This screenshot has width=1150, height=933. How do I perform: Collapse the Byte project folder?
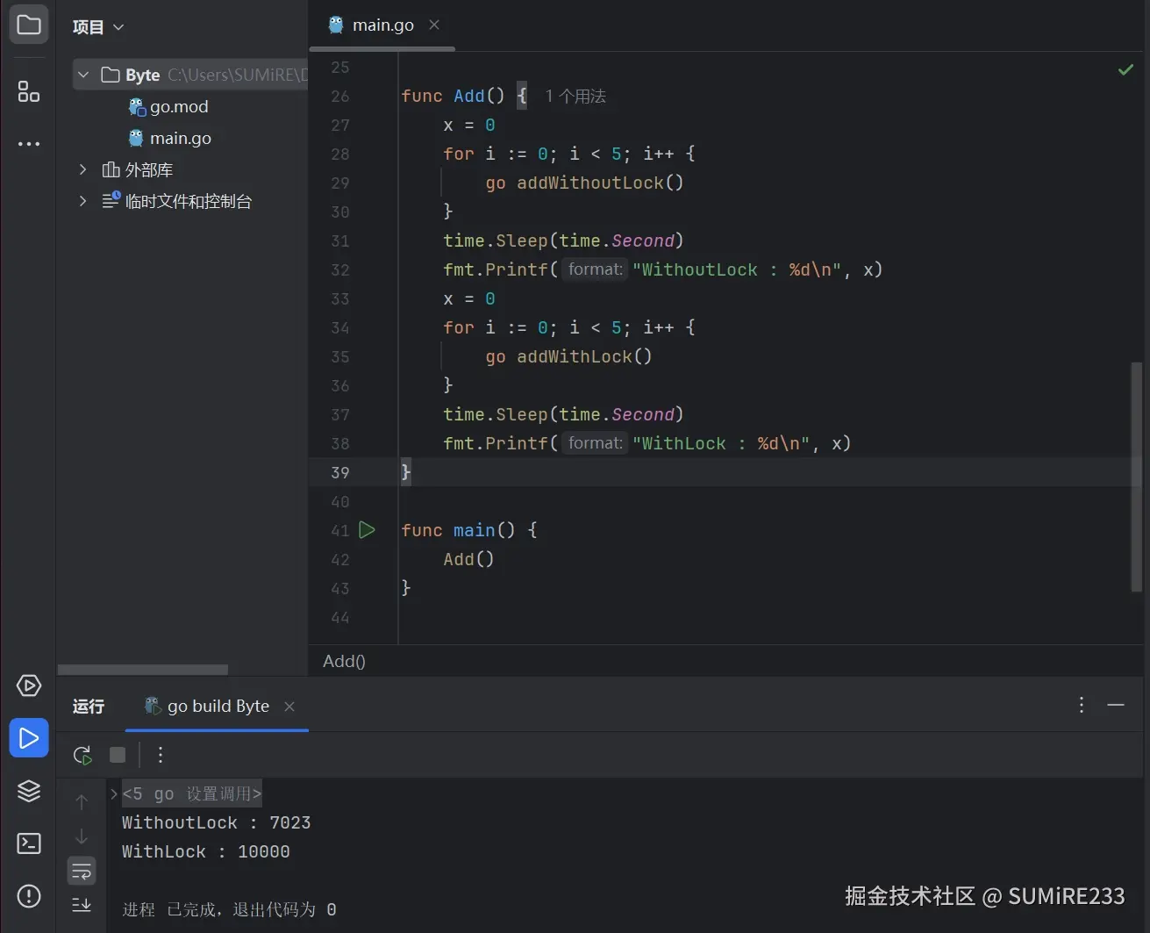click(x=83, y=75)
